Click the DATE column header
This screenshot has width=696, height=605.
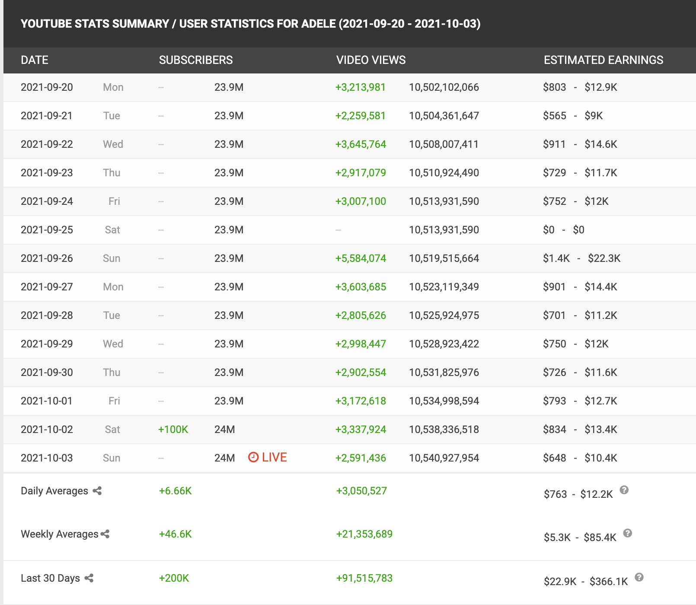(x=35, y=60)
